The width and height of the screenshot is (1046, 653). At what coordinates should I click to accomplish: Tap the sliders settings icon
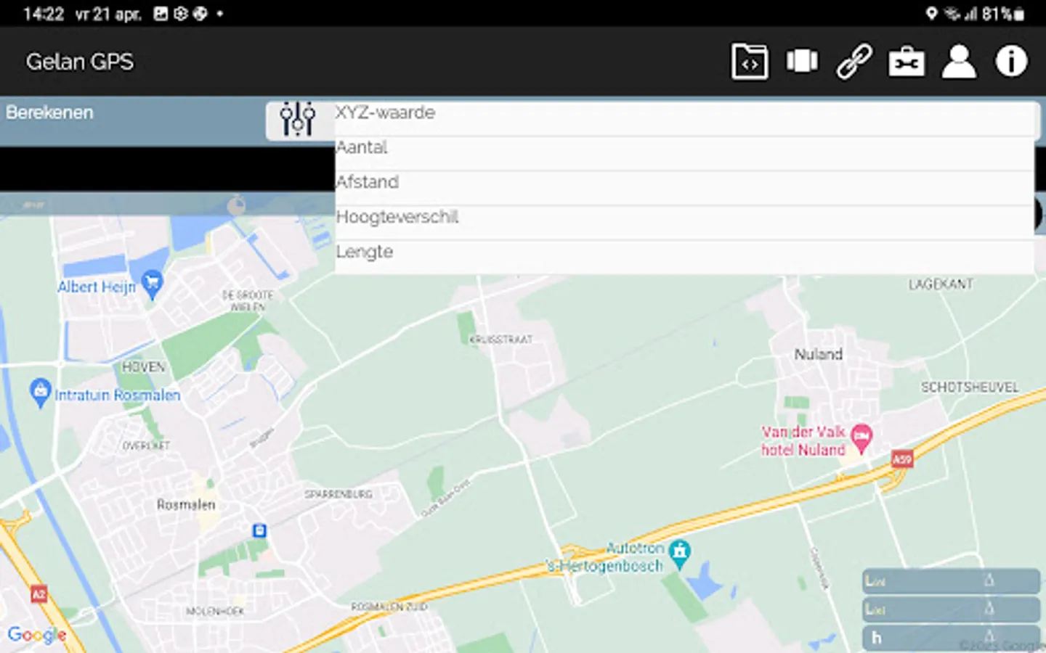[298, 120]
